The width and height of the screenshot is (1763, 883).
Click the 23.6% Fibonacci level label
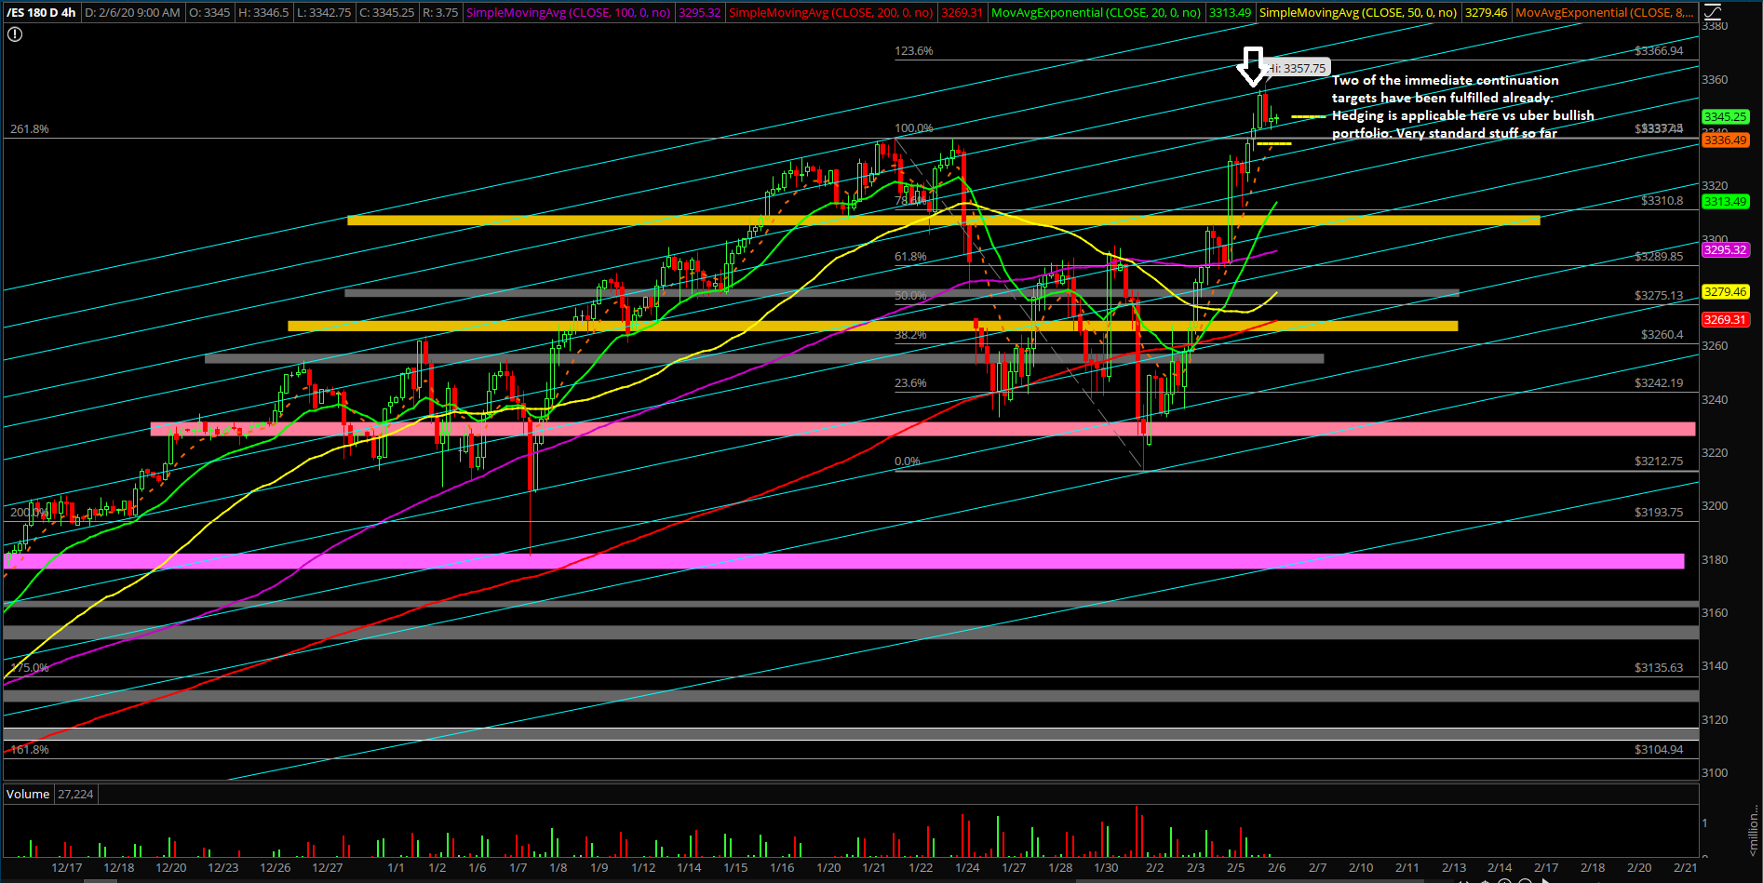910,383
